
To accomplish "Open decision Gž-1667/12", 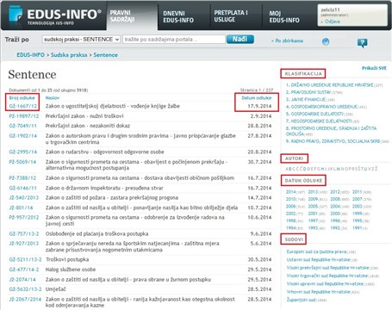I will click(23, 106).
